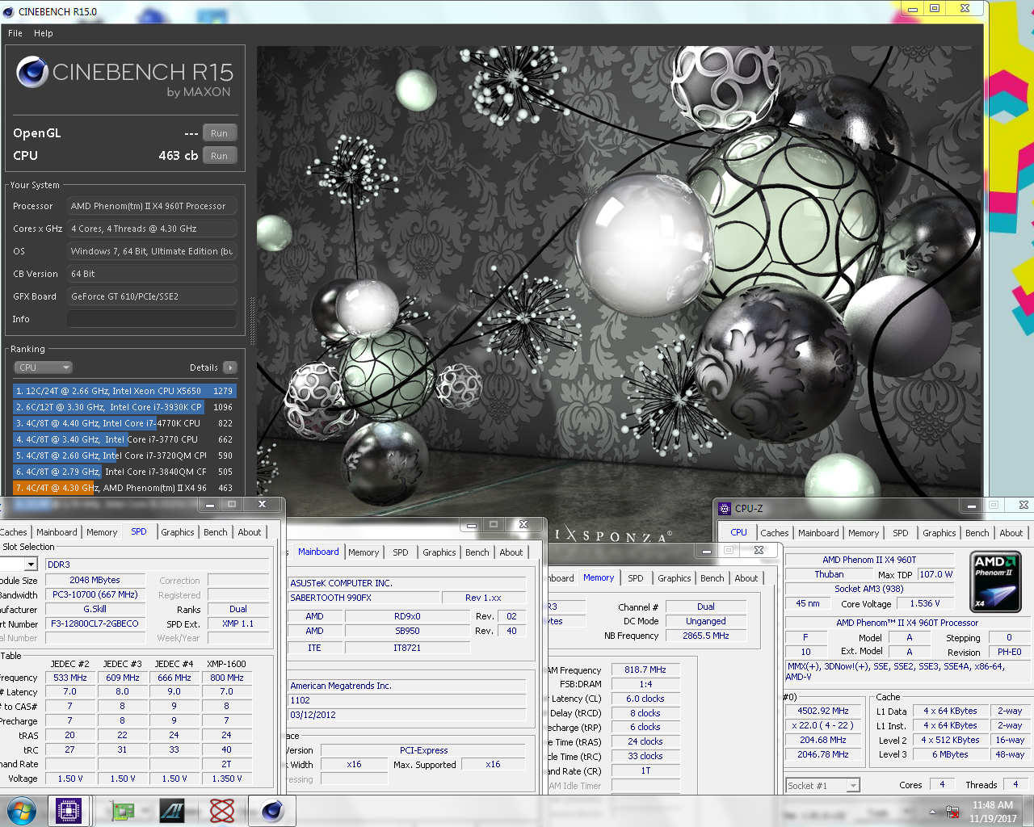1034x827 pixels.
Task: Click the American Megatrends Inc. BIOS brand
Action: tap(406, 686)
